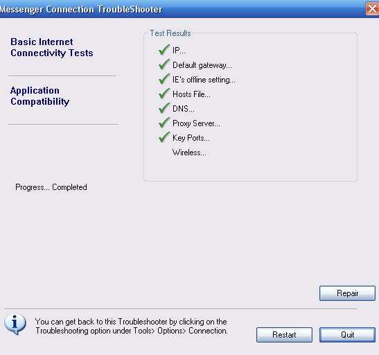This screenshot has height=355, width=379.
Task: Click the checkmark next to IE's offline setting
Action: [x=164, y=78]
